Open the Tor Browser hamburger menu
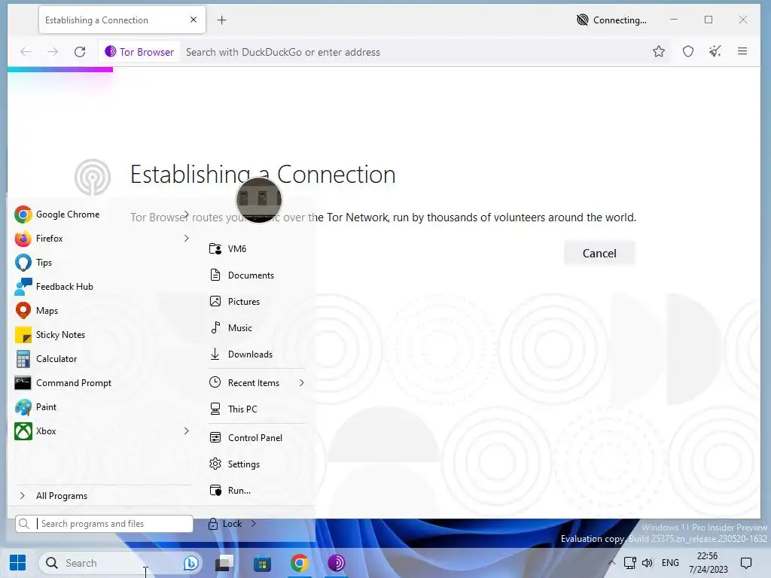Viewport: 771px width, 578px height. click(742, 51)
